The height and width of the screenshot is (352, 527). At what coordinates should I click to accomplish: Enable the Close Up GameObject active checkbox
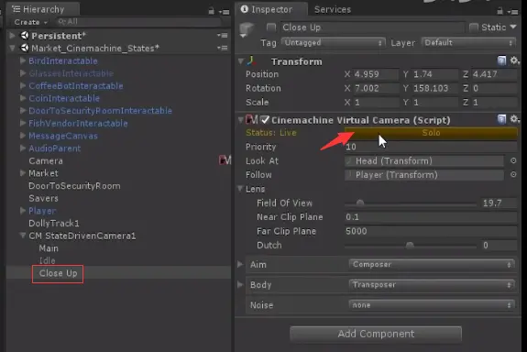point(271,27)
